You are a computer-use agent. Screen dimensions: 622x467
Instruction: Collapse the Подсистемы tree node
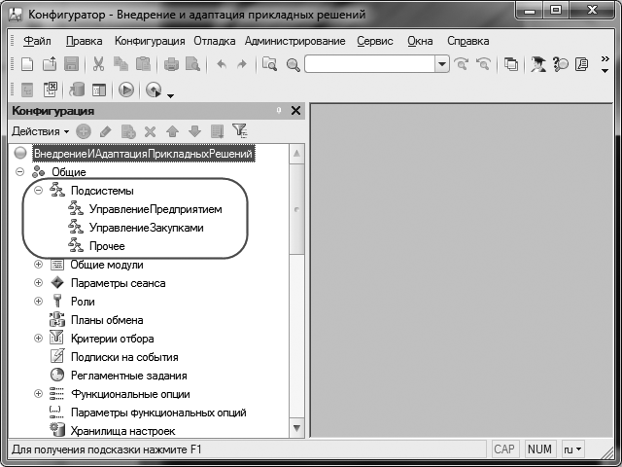click(39, 191)
